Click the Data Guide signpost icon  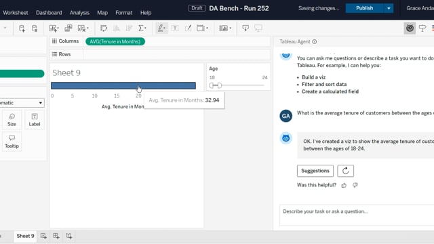pos(422,28)
